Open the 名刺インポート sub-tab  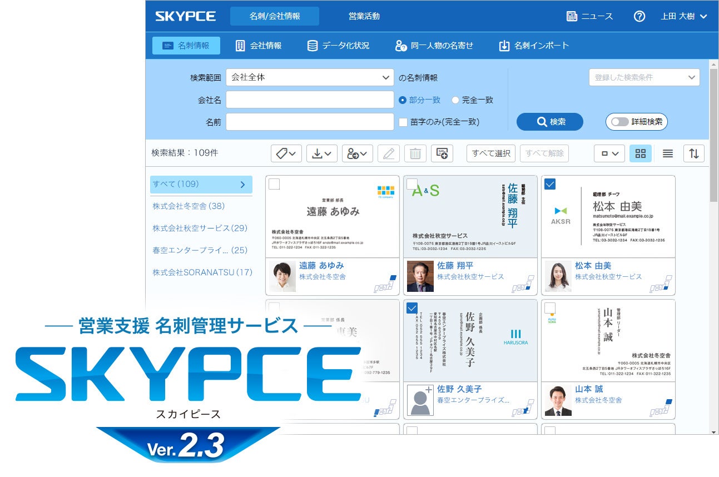534,46
